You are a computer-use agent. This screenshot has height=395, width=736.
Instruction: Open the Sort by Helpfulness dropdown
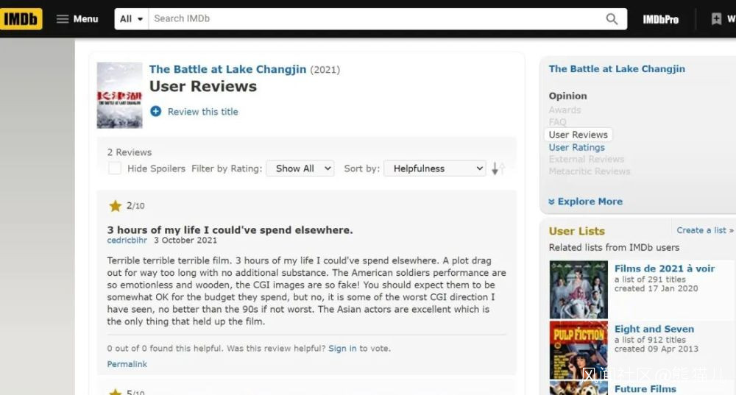(434, 168)
